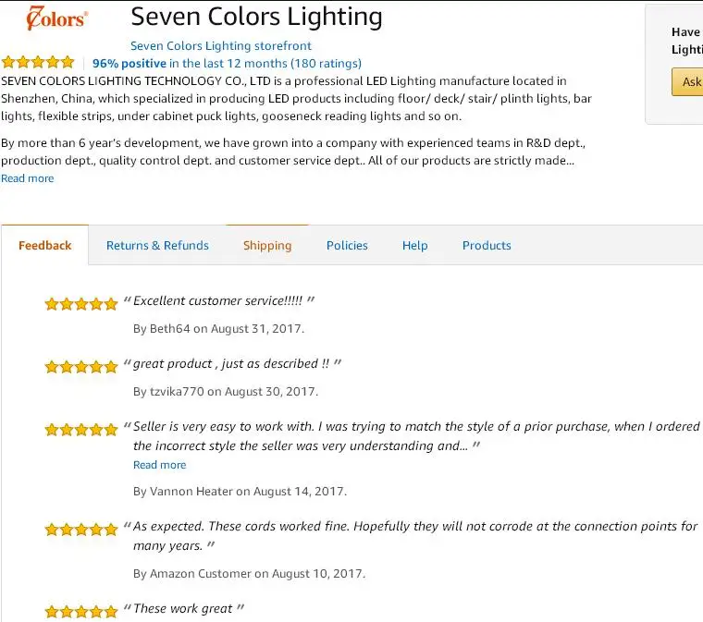
Task: Click the stars beside 'These work great'
Action: 81,611
